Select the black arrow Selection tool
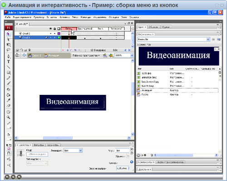The height and width of the screenshot is (181, 227). pyautogui.click(x=8, y=34)
